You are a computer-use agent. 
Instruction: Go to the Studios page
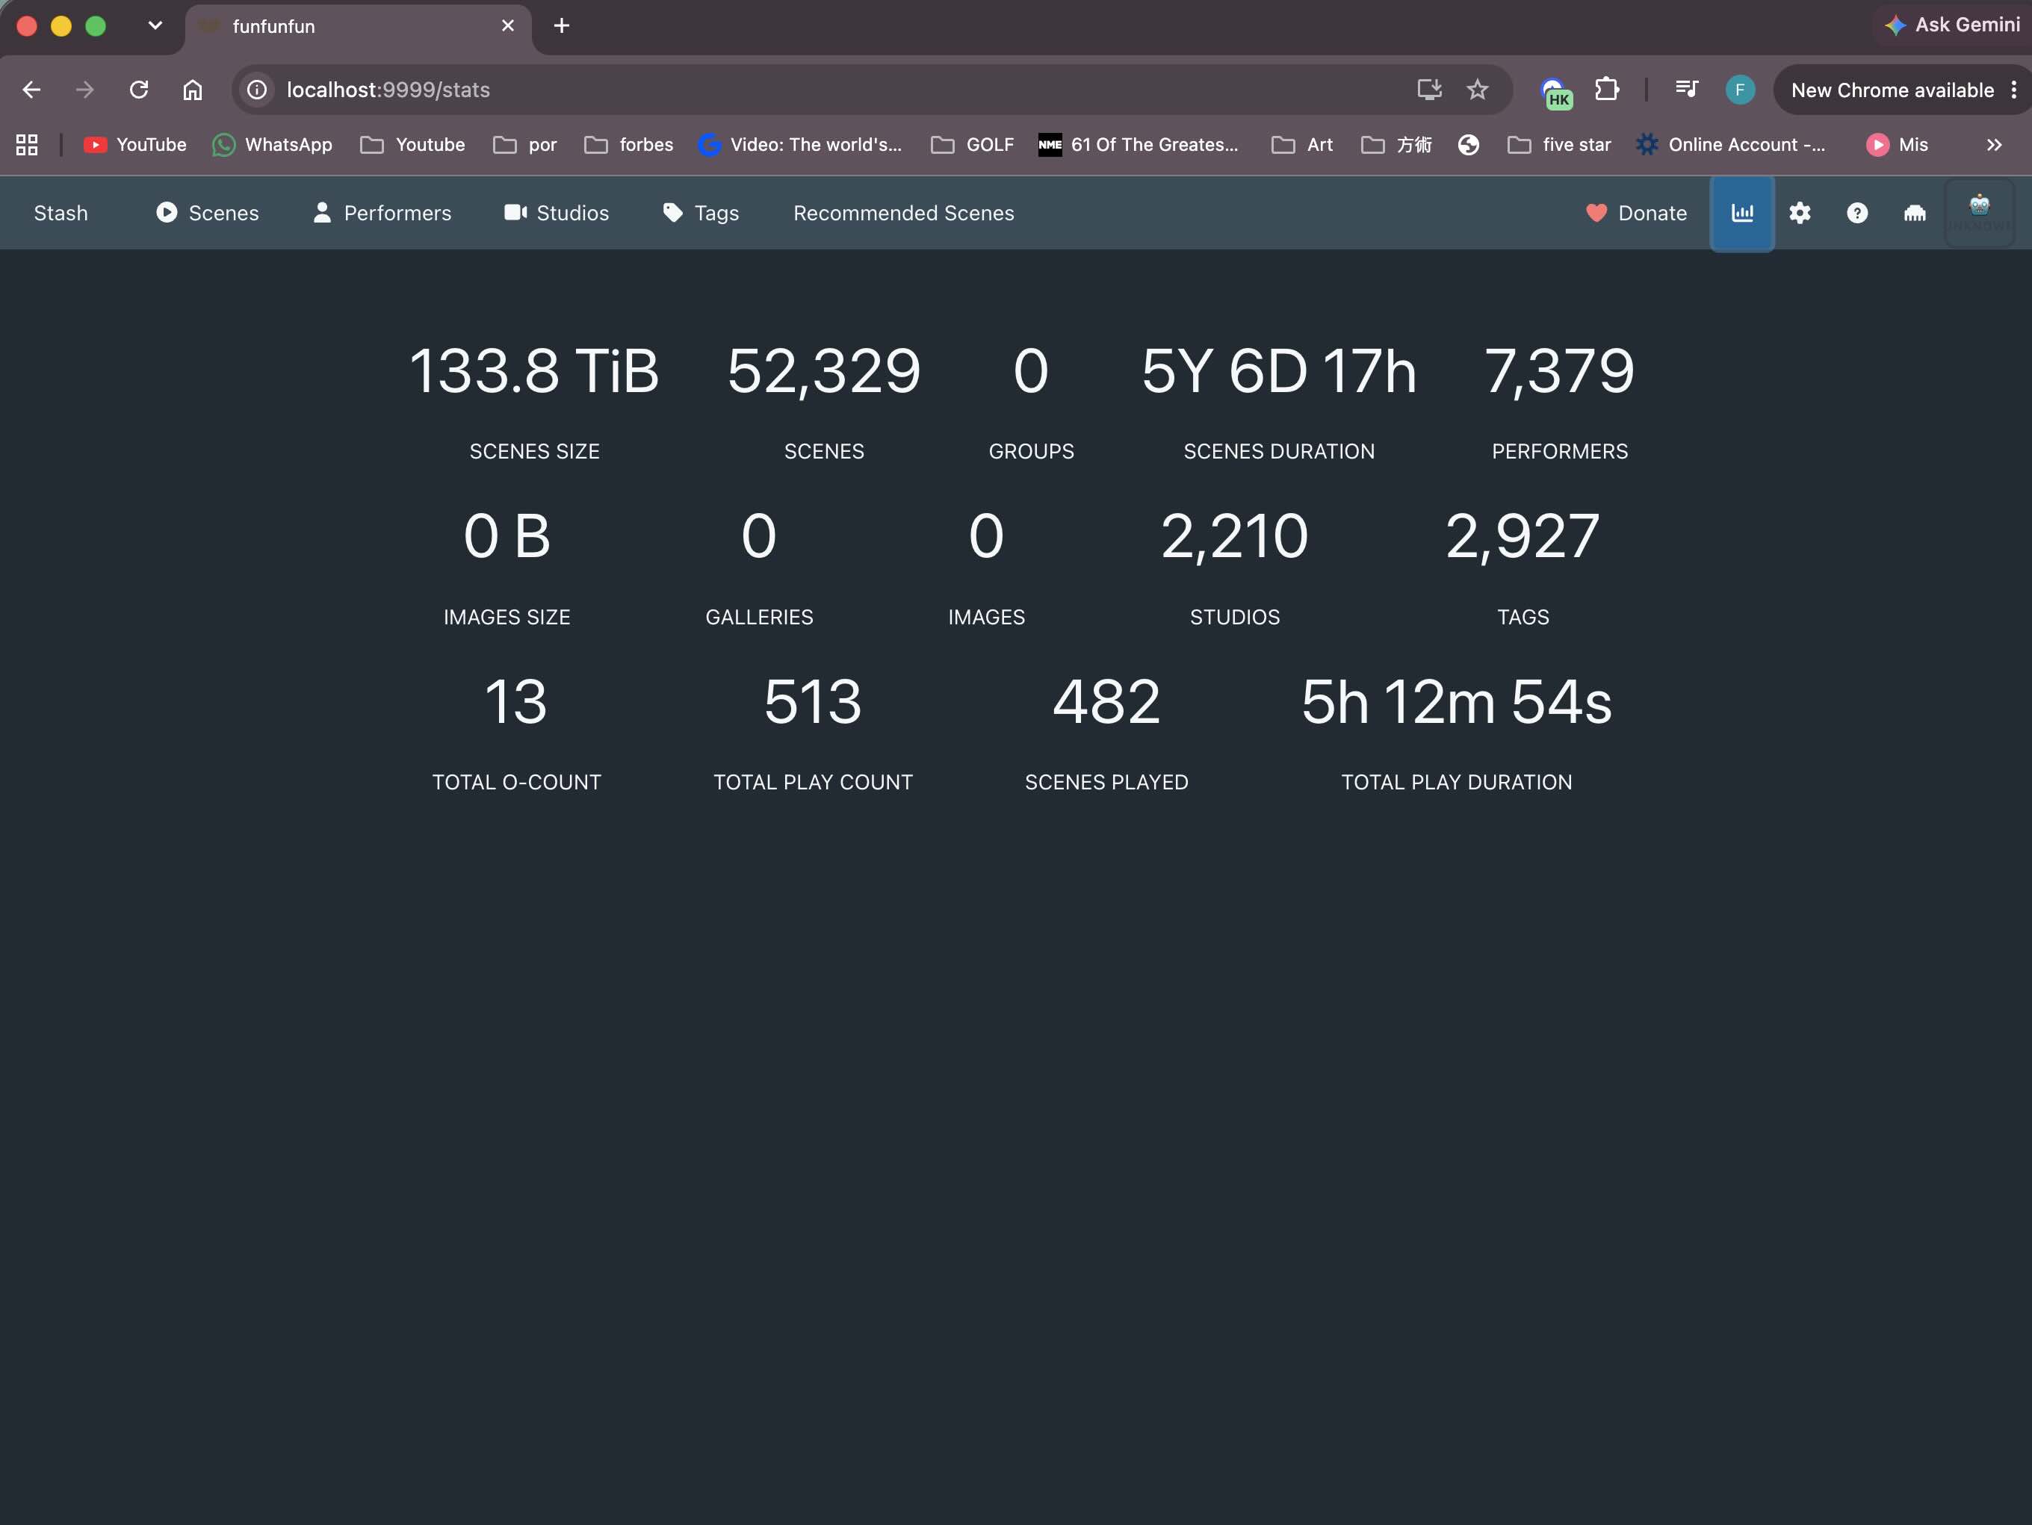point(556,213)
